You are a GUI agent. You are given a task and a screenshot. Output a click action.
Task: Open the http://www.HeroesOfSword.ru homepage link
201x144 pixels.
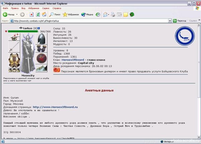(x=55, y=107)
